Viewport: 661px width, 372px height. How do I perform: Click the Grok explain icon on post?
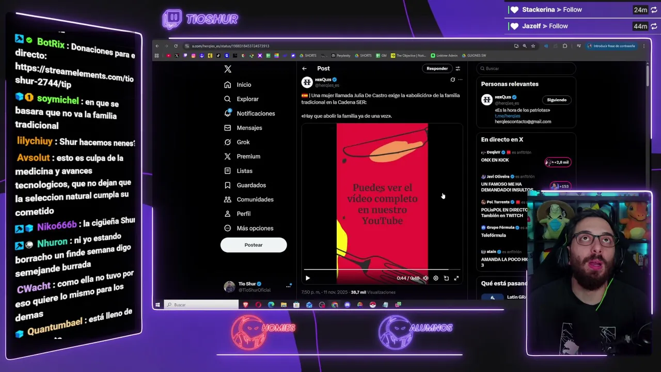point(453,80)
